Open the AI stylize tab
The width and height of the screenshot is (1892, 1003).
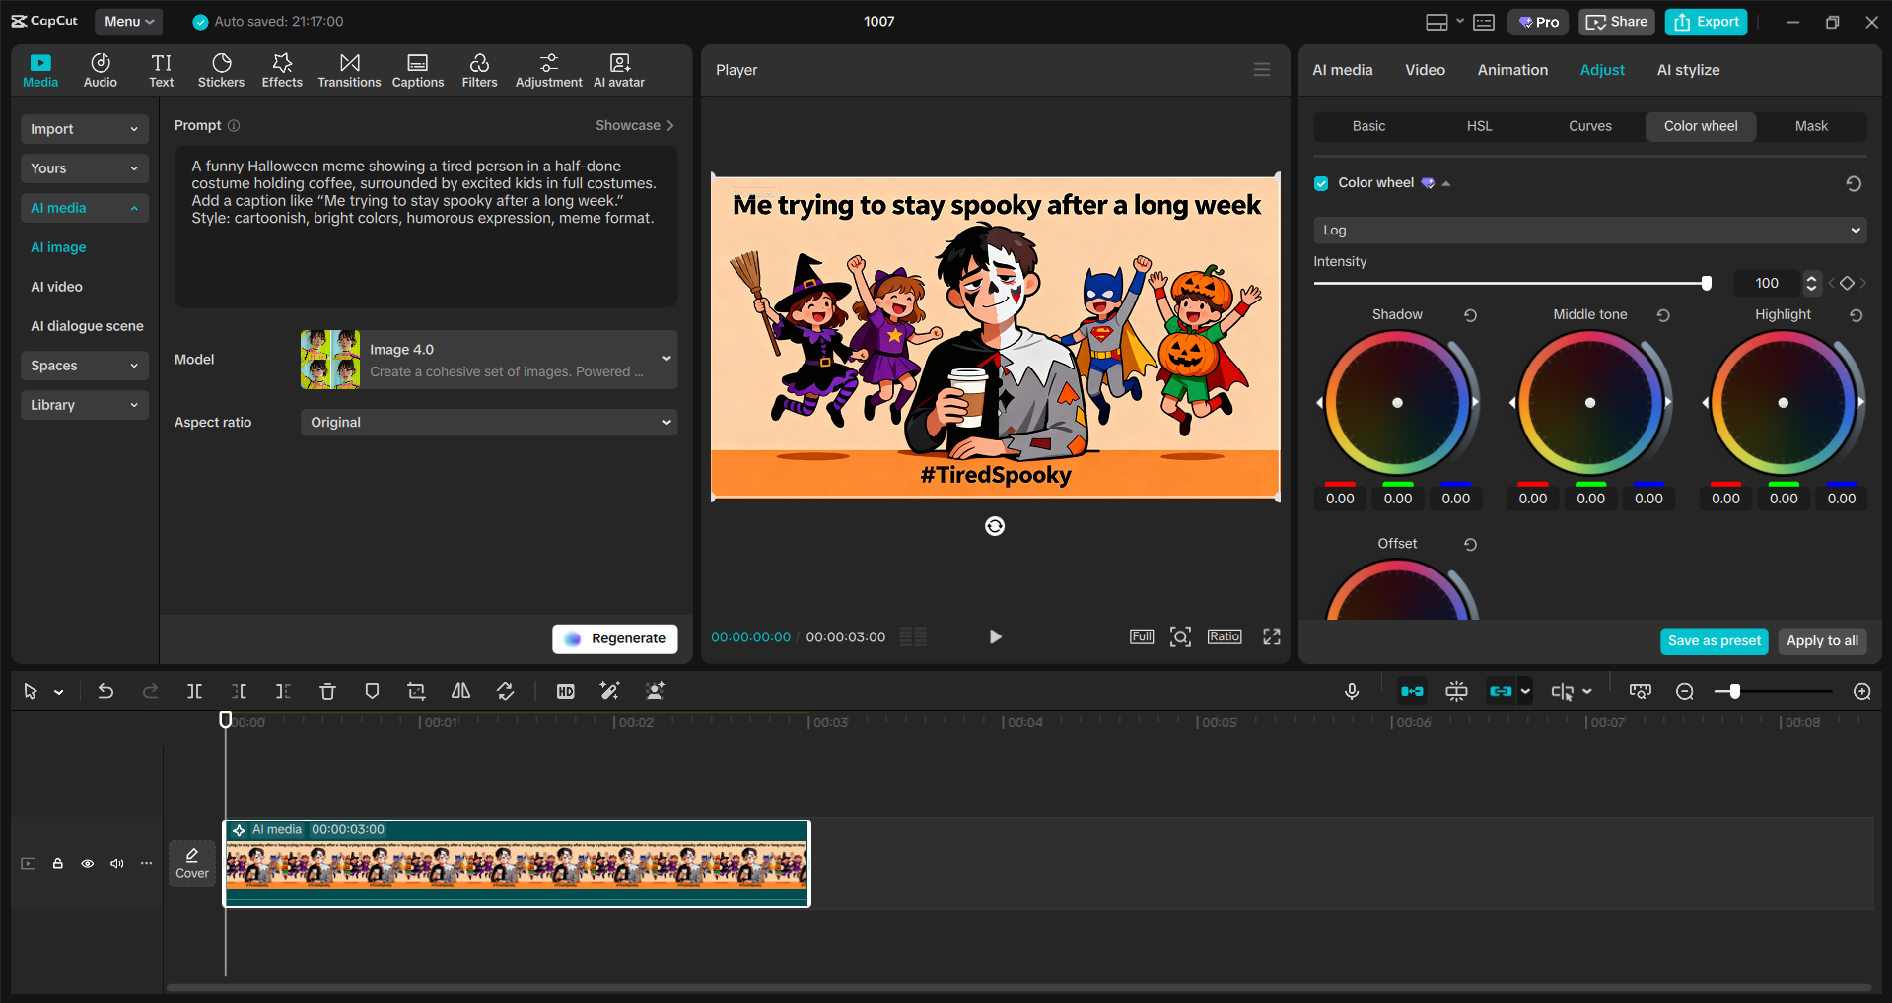(1688, 69)
